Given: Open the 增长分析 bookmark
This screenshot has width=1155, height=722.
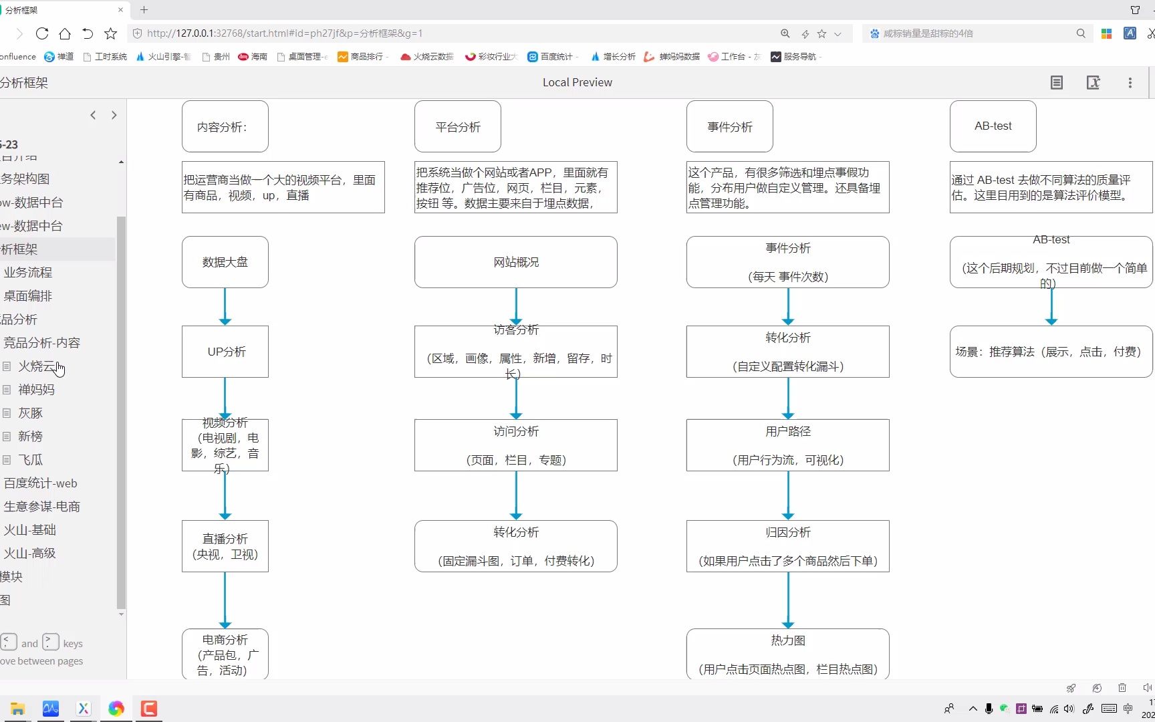Looking at the screenshot, I should pos(613,57).
